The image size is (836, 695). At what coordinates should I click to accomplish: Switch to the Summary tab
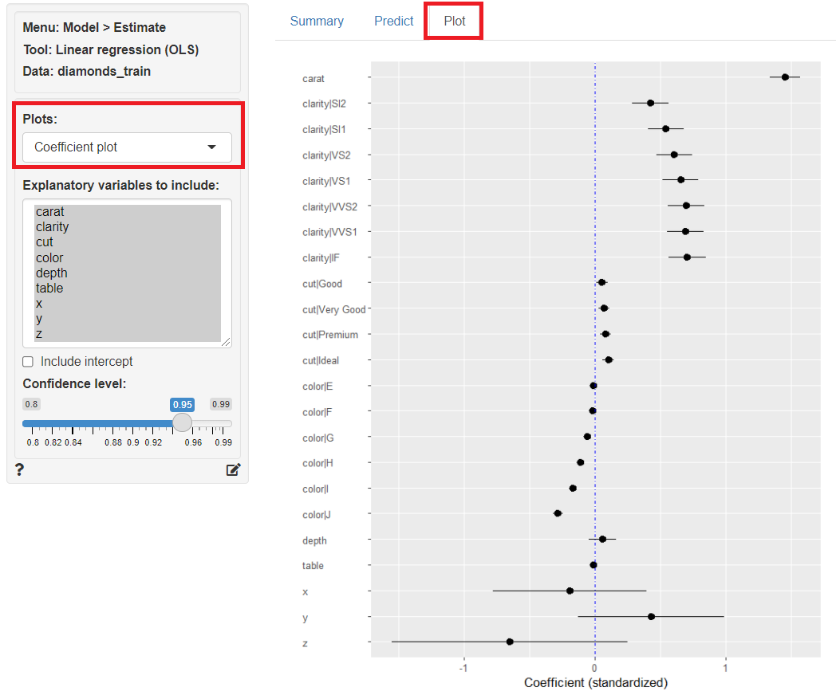tap(317, 22)
